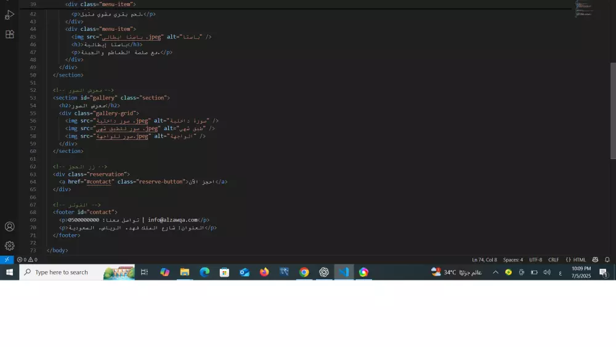
Task: Open the Extensions view in activity bar
Action: (x=9, y=34)
